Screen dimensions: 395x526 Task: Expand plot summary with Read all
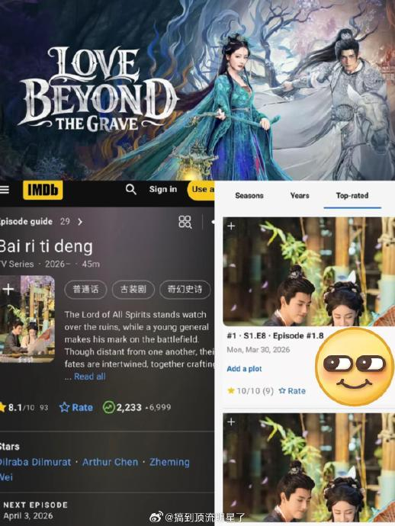click(90, 377)
